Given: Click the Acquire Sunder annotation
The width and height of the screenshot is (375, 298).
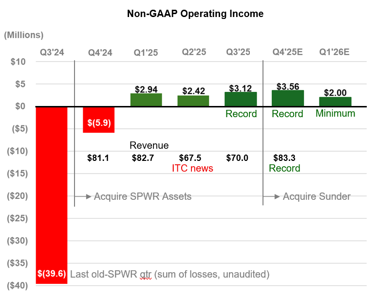Looking at the screenshot, I should pyautogui.click(x=317, y=196).
